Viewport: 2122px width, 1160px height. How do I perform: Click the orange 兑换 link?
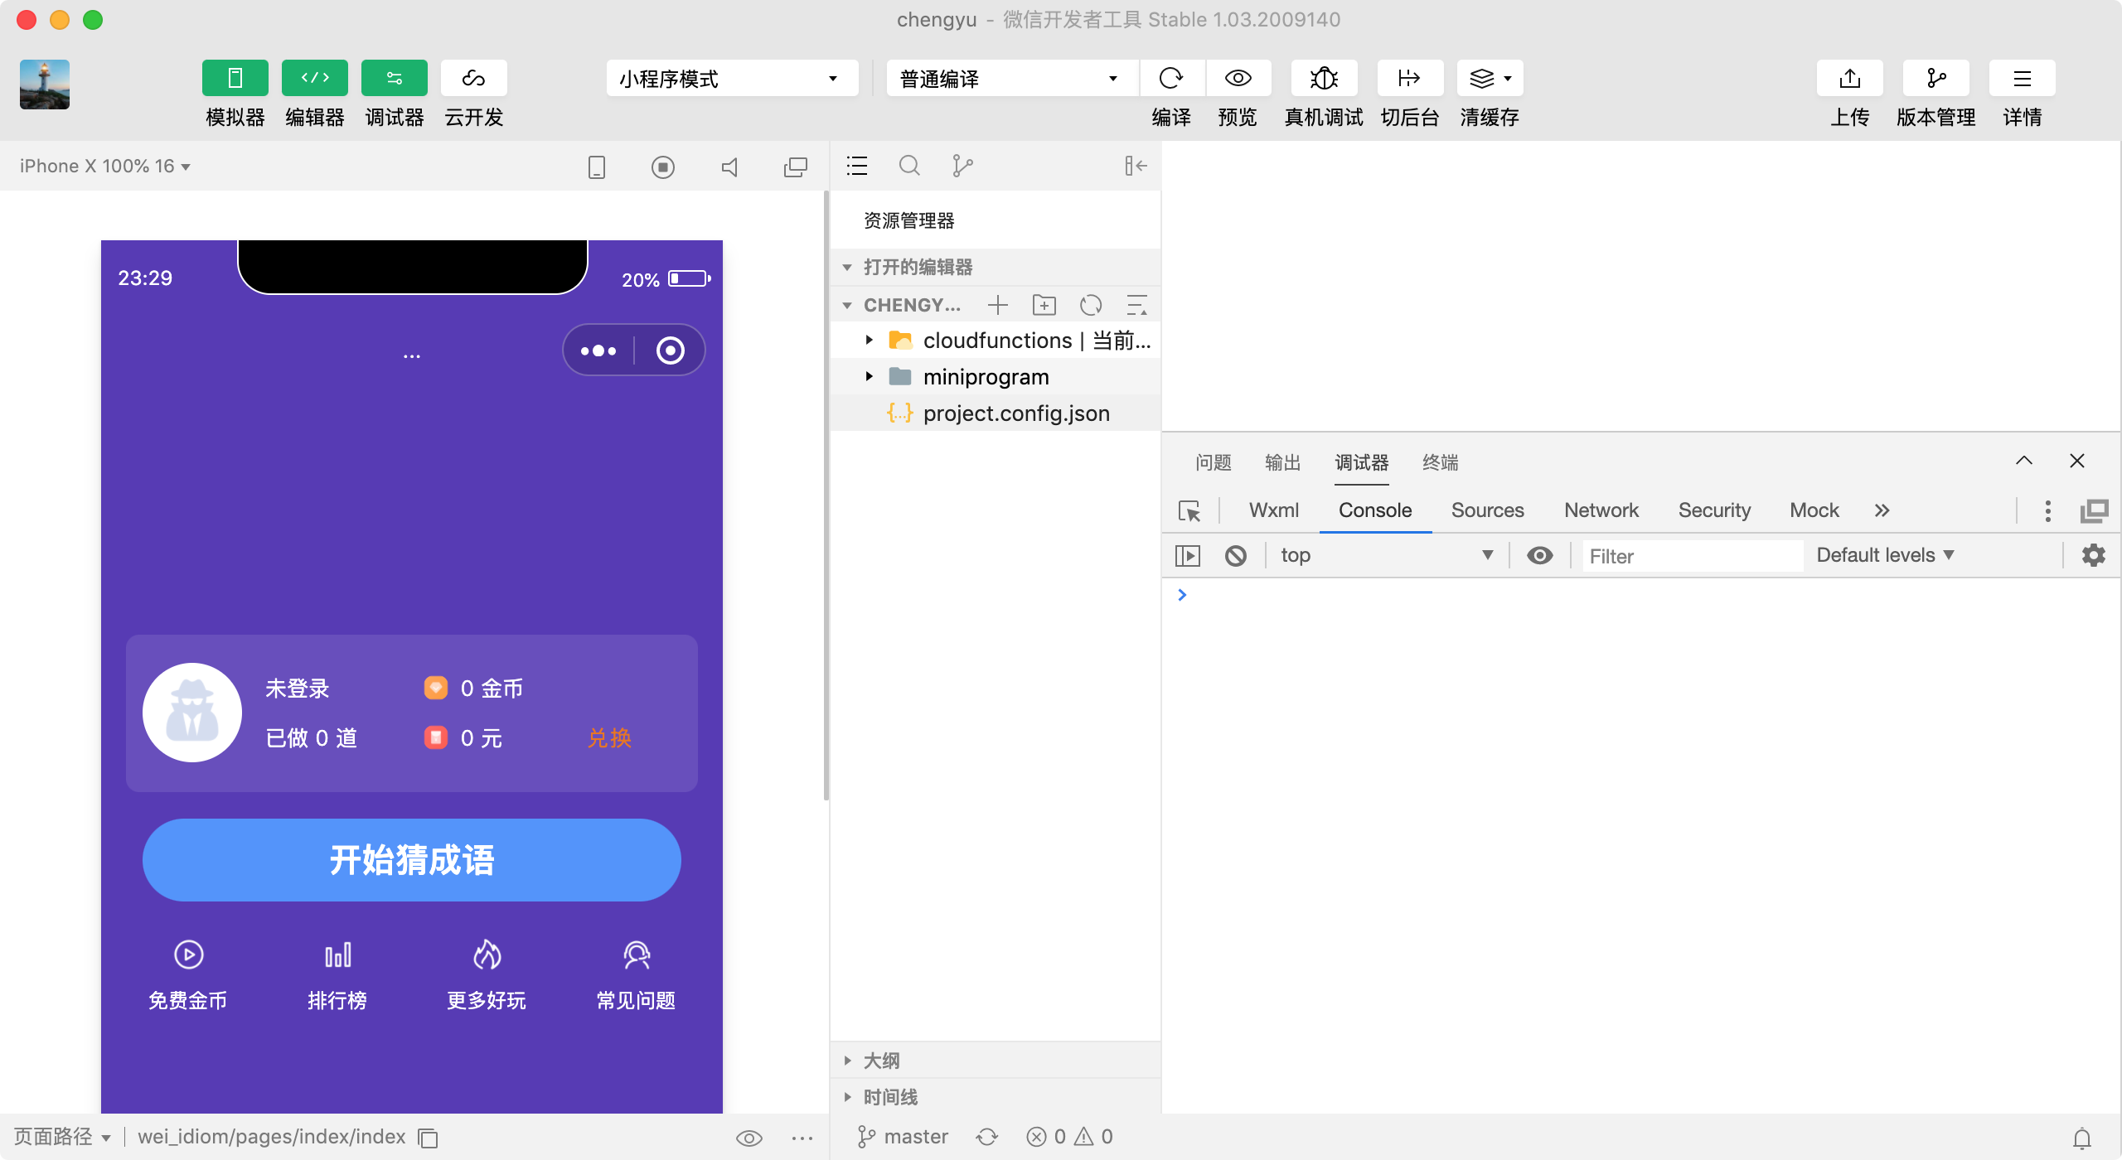[609, 737]
